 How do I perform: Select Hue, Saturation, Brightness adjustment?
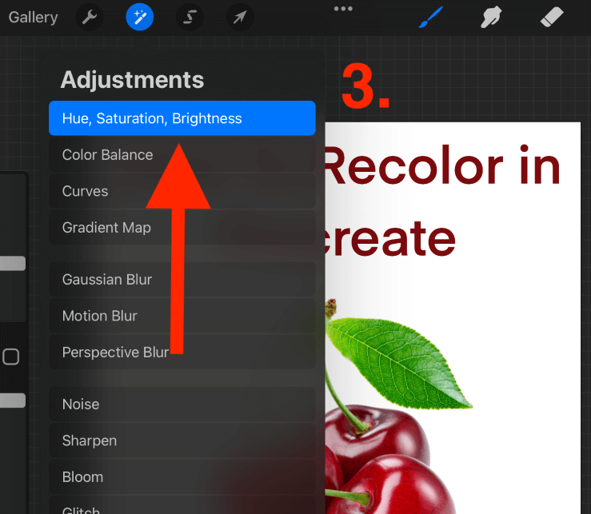(x=182, y=118)
